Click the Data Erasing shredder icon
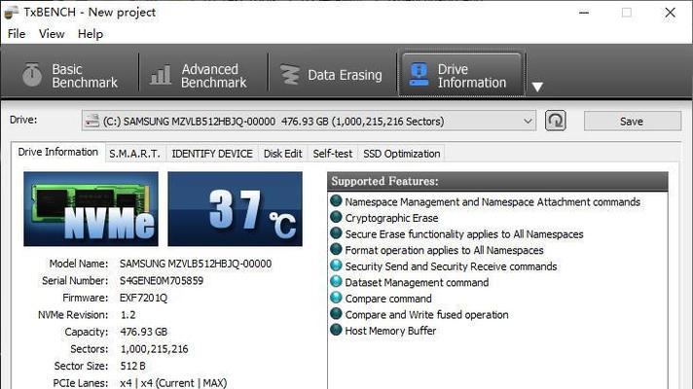 pos(290,75)
